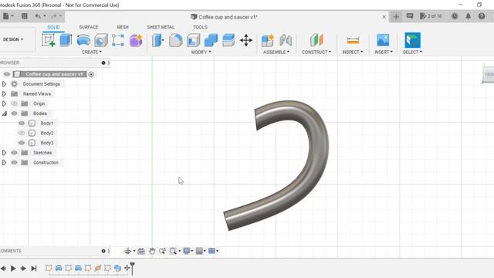
Task: Toggle visibility of Origin folder
Action: pos(14,103)
